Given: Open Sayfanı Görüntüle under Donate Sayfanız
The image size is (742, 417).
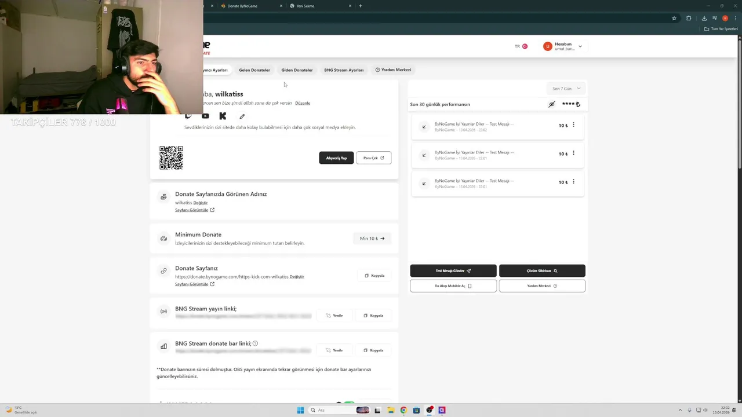Looking at the screenshot, I should (195, 284).
